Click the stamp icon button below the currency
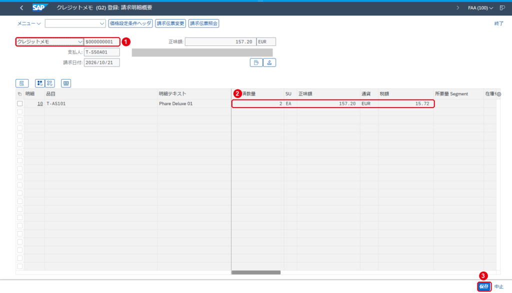 click(269, 62)
